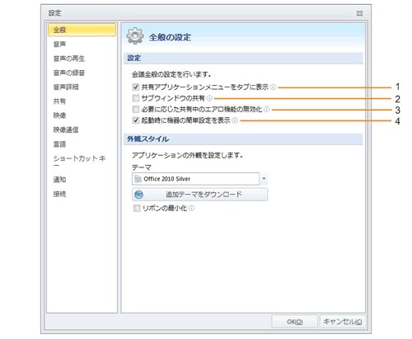Viewport: 412px width, 339px height.
Task: Open the テーマ dropdown arrow
Action: tap(264, 179)
